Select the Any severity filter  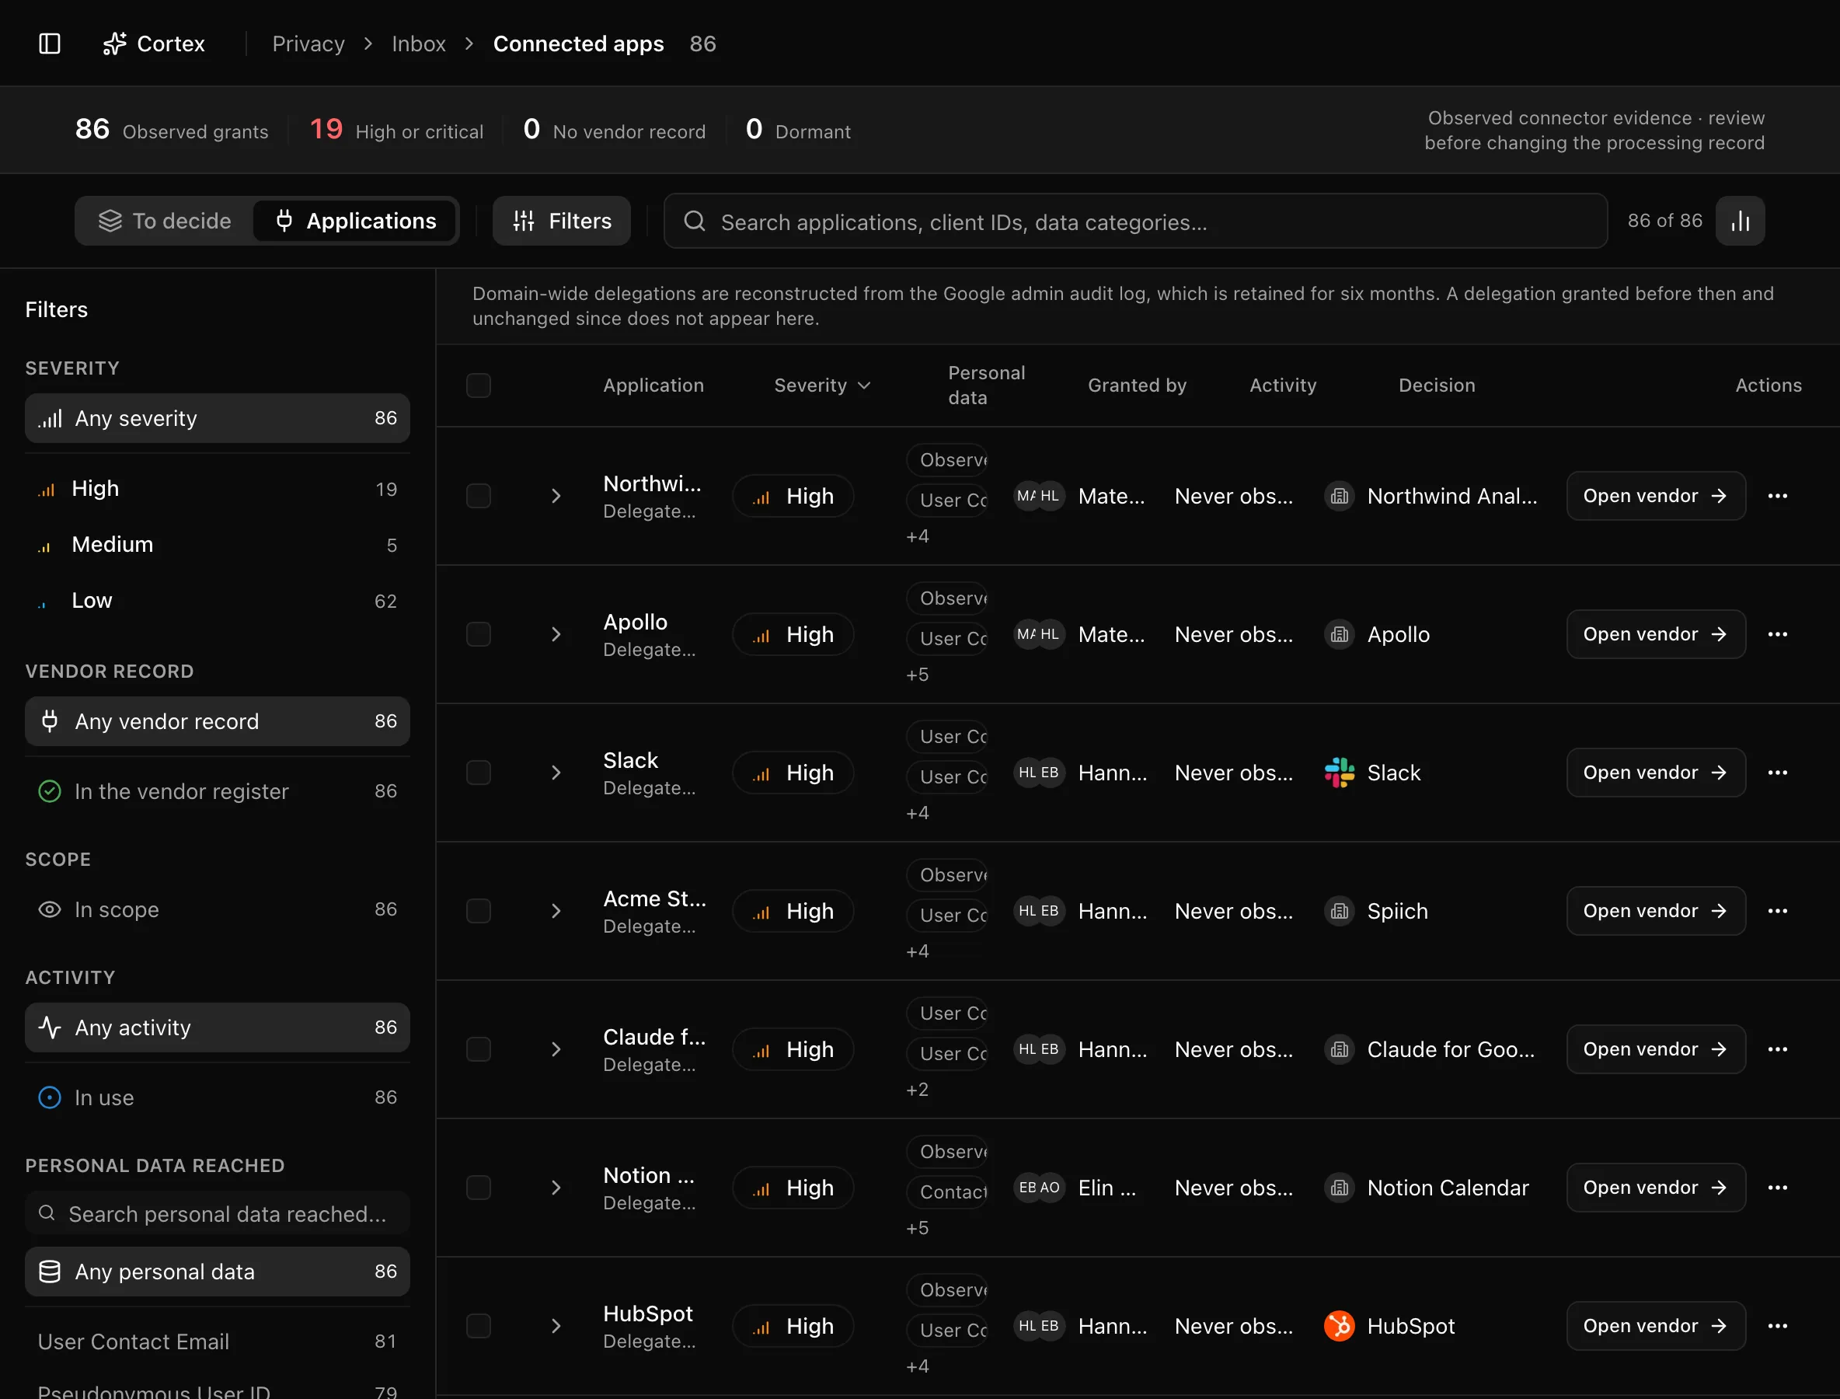[218, 418]
